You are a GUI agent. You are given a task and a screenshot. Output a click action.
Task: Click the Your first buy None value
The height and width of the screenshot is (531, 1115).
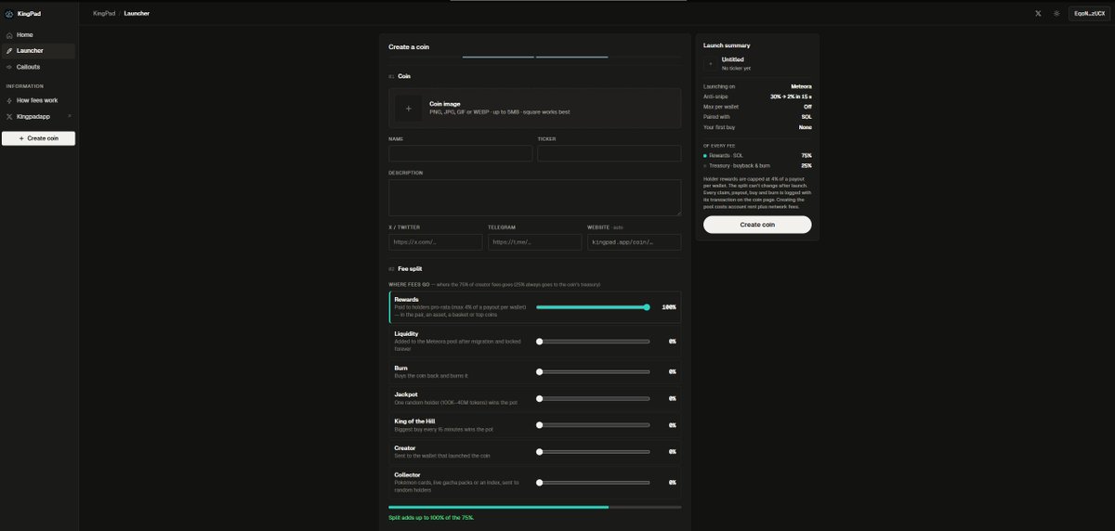(x=805, y=127)
